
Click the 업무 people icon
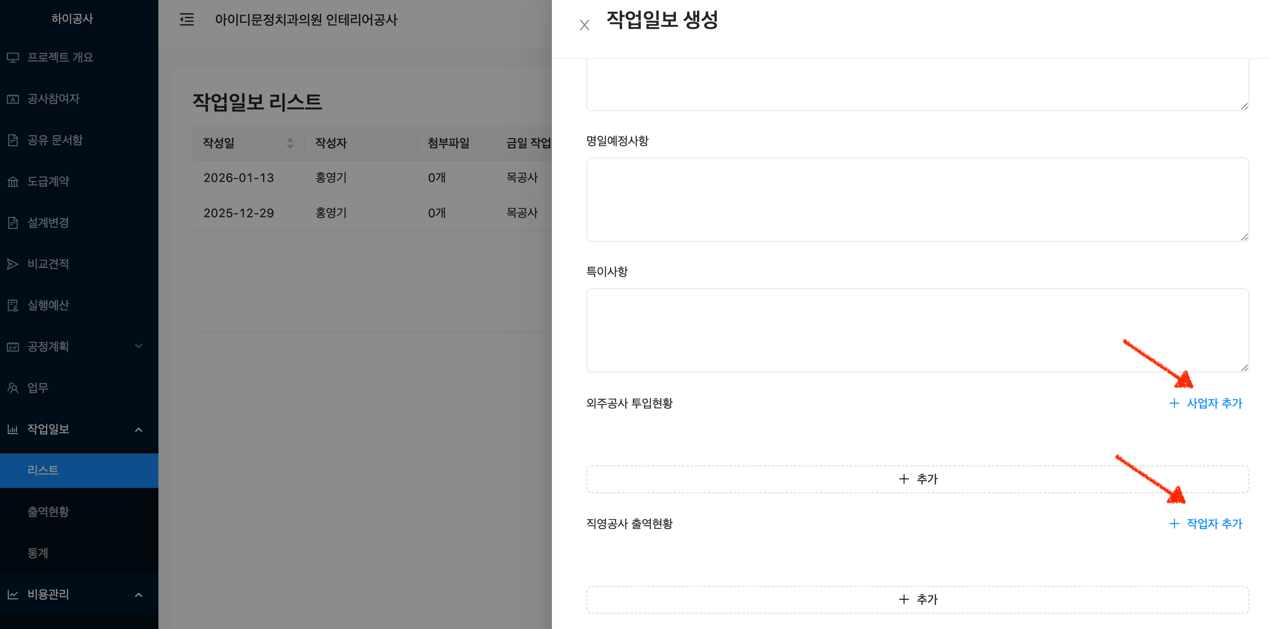[x=13, y=388]
